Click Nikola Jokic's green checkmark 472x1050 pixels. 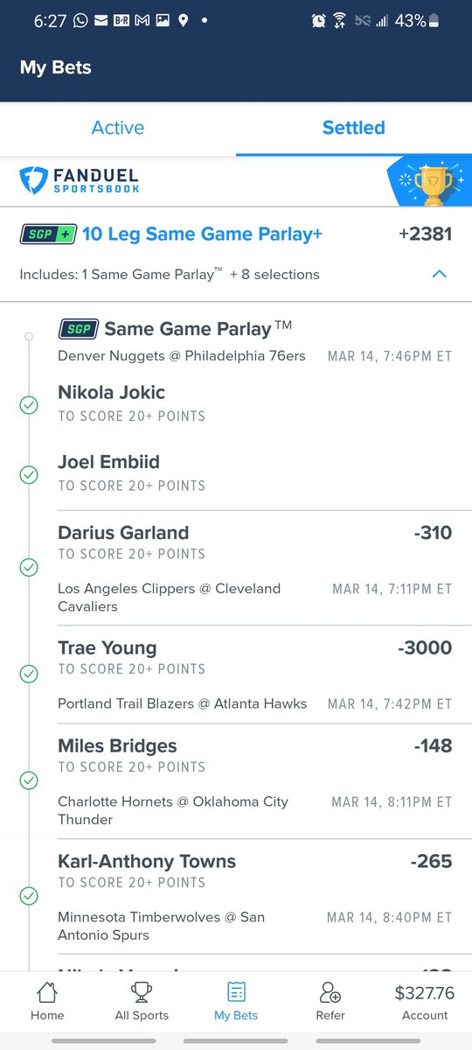click(x=29, y=405)
